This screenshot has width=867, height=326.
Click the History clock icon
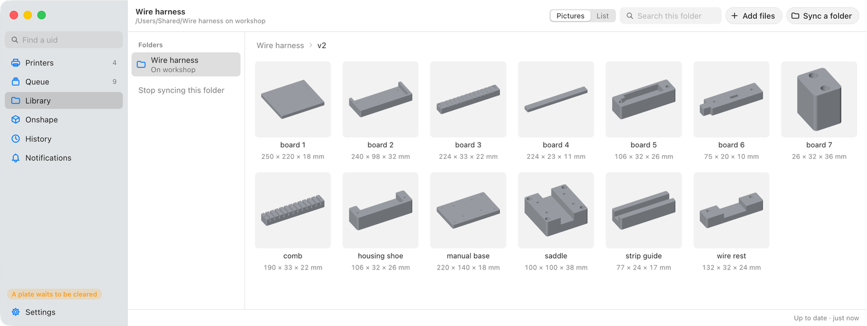click(16, 139)
